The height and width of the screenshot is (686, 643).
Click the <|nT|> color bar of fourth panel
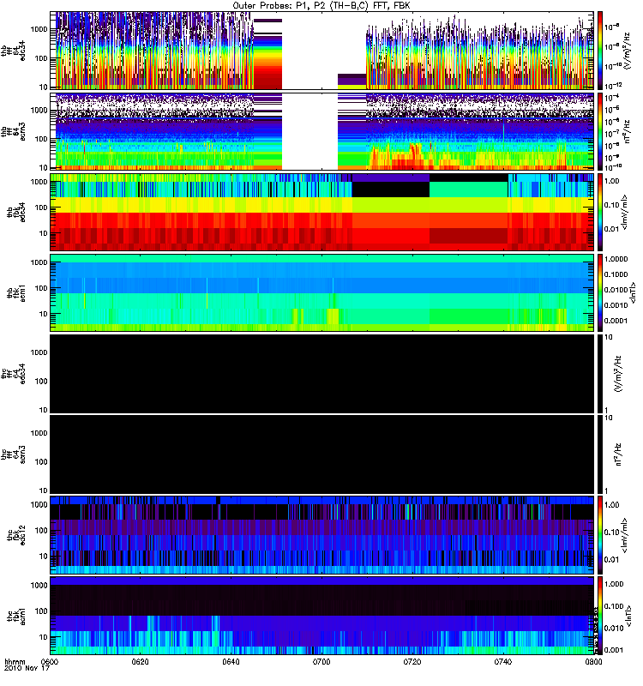pyautogui.click(x=600, y=292)
